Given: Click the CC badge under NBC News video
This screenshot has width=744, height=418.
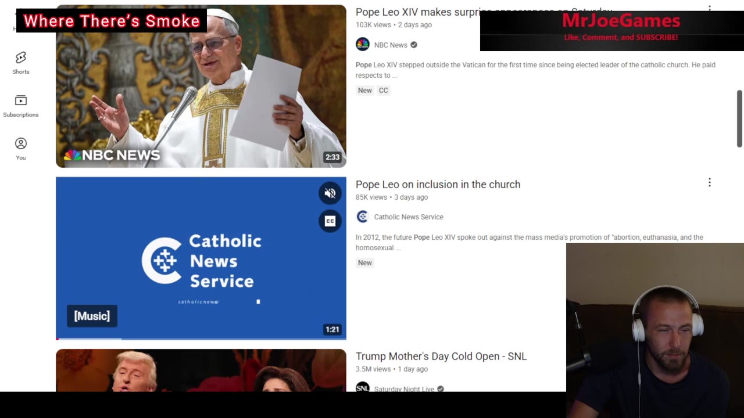Looking at the screenshot, I should 383,91.
